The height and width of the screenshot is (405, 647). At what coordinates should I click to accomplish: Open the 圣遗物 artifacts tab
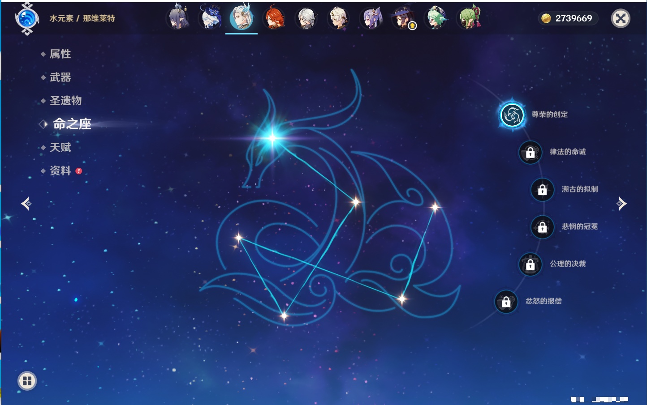coord(65,101)
